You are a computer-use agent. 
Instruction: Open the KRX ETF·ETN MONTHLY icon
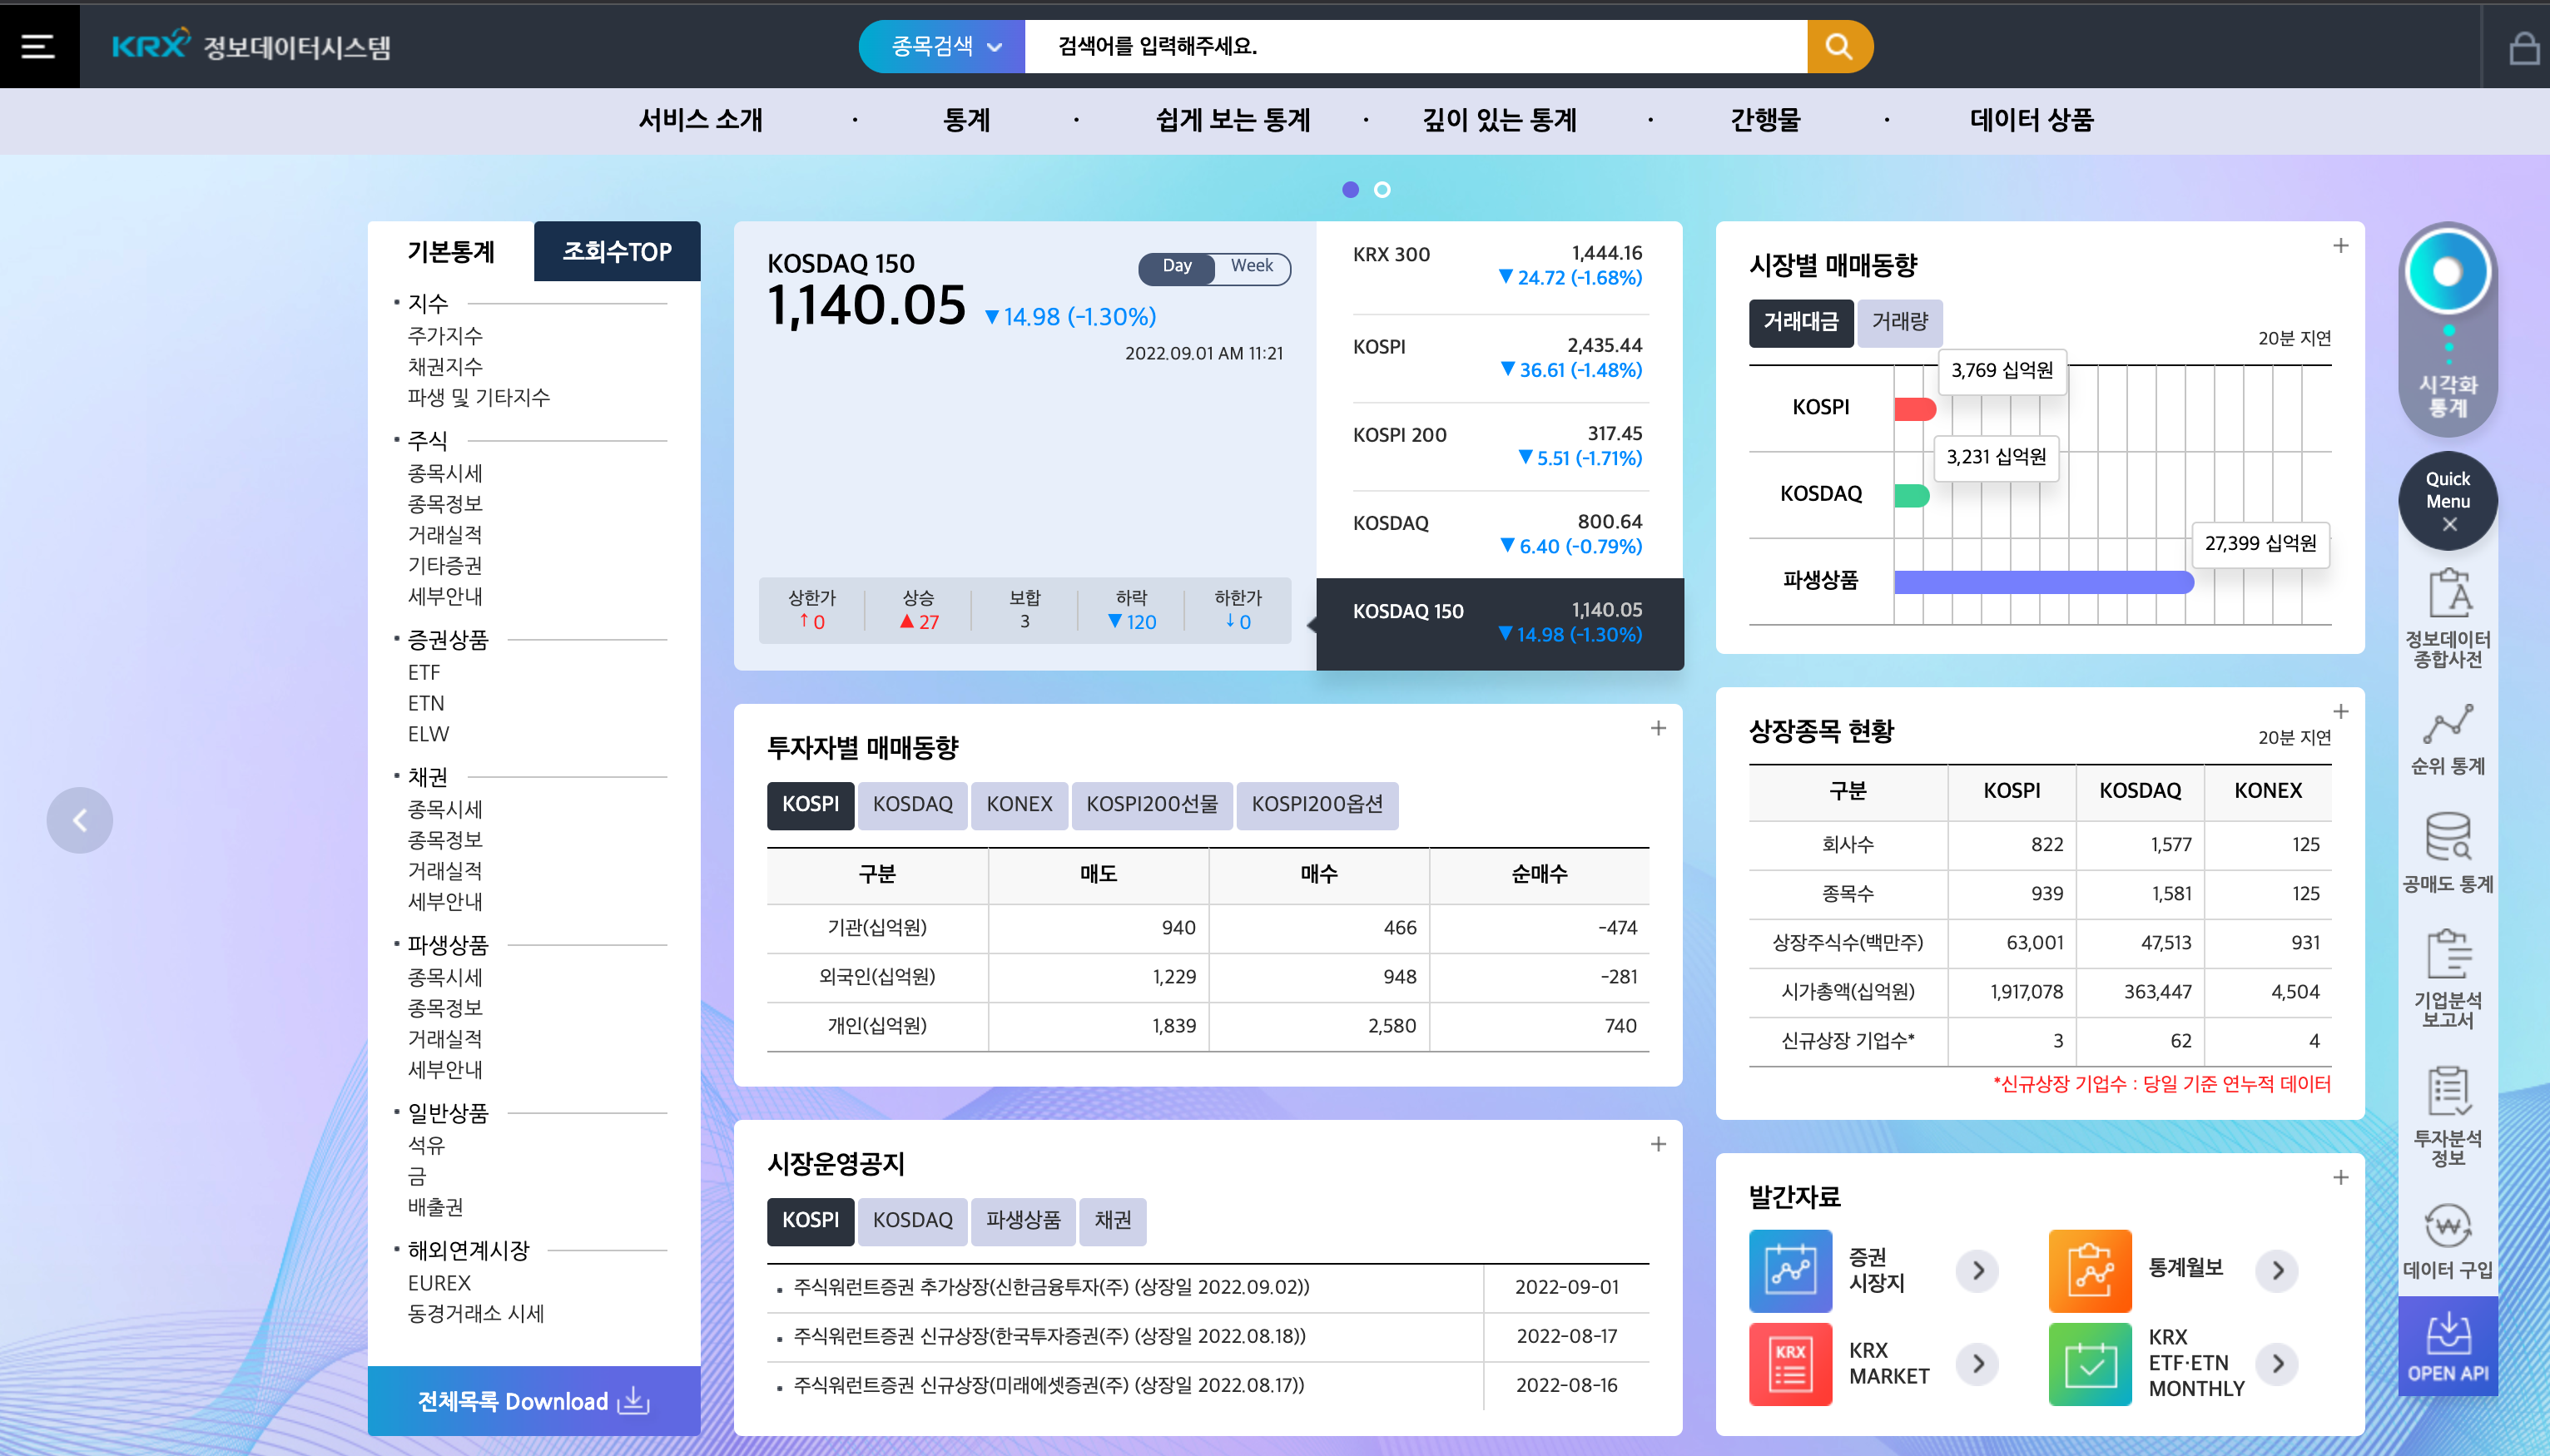coord(2090,1364)
